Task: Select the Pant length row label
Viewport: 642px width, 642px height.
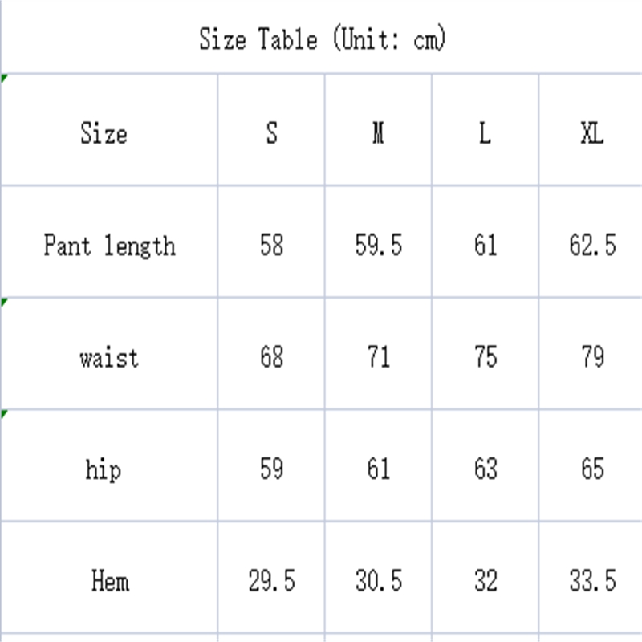Action: point(109,245)
